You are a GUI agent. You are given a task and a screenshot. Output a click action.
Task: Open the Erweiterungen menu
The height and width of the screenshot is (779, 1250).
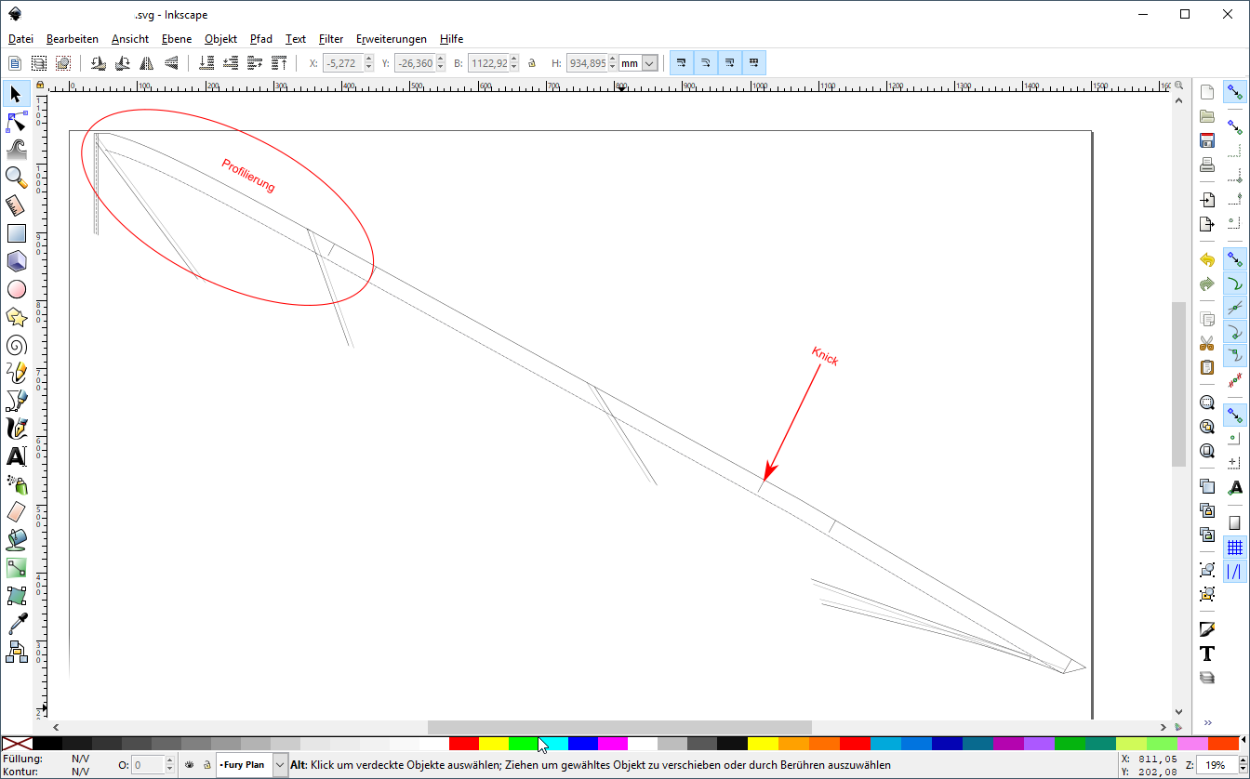(x=392, y=39)
